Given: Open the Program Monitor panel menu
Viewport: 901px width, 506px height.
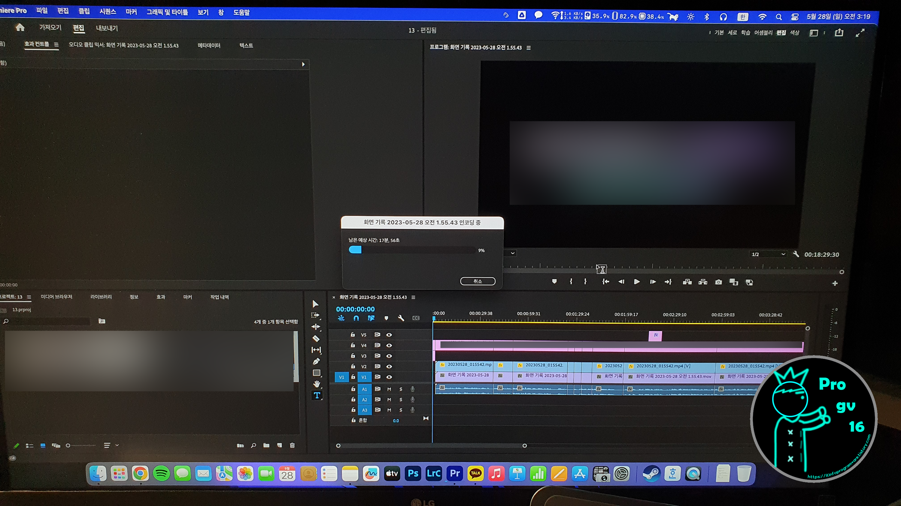Looking at the screenshot, I should (x=529, y=48).
